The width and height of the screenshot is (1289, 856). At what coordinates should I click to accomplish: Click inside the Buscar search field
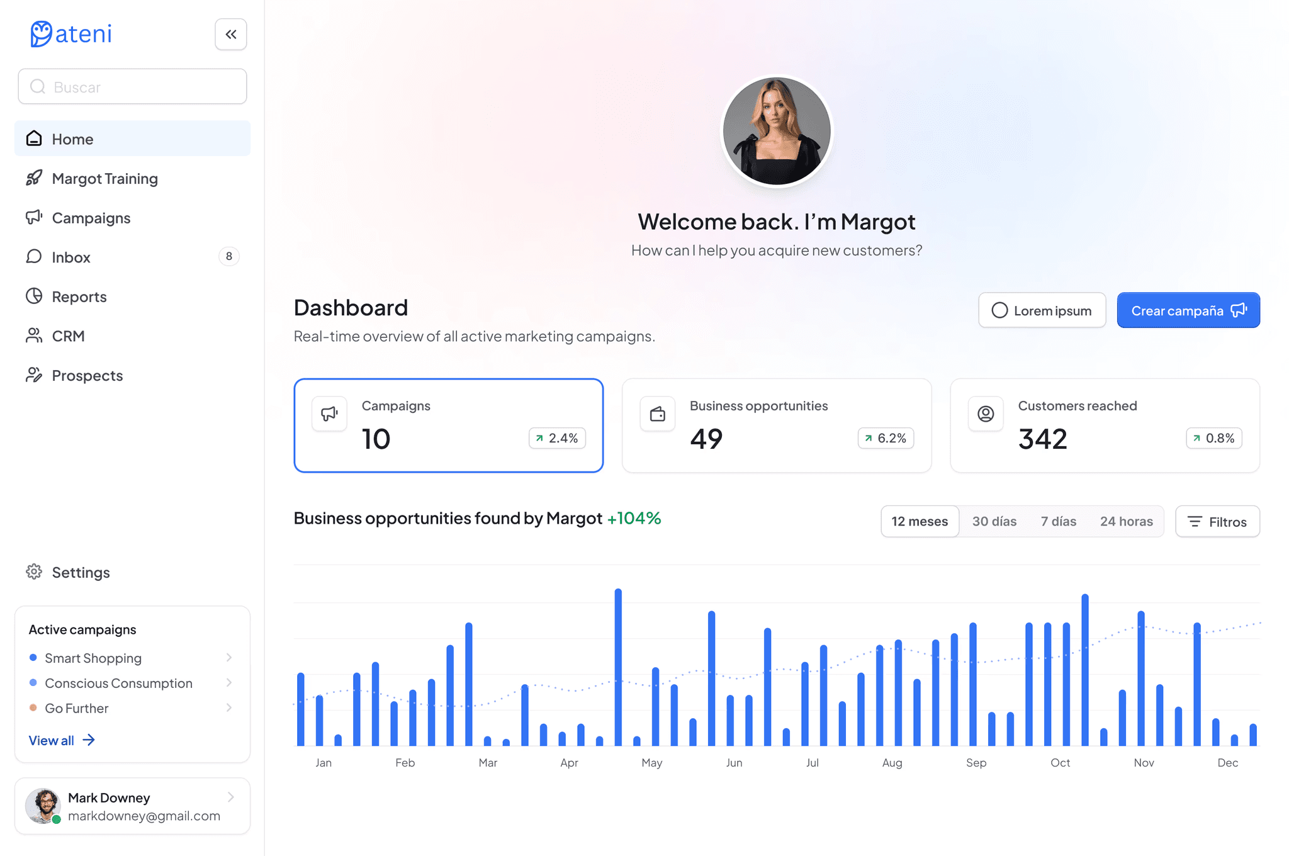pyautogui.click(x=132, y=86)
